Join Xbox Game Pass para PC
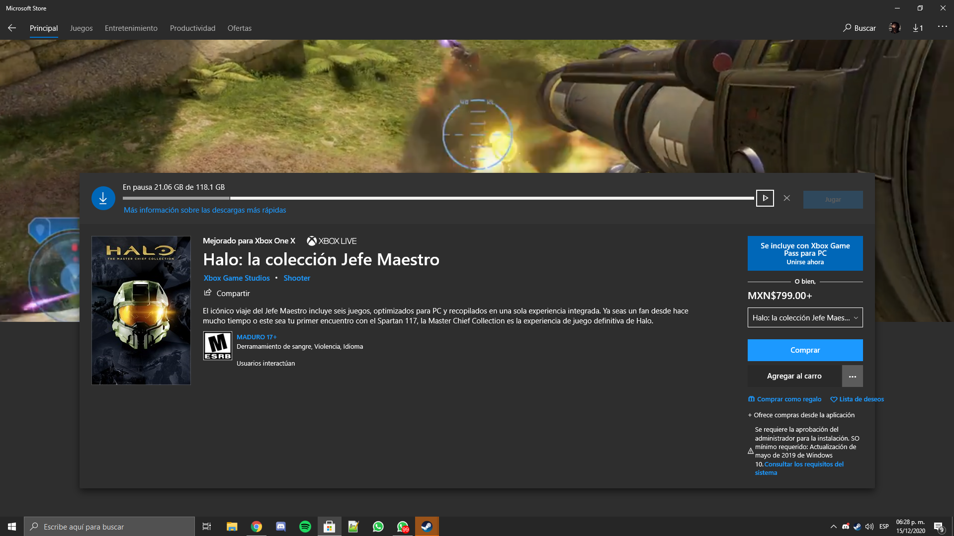Image resolution: width=954 pixels, height=536 pixels. coord(805,253)
